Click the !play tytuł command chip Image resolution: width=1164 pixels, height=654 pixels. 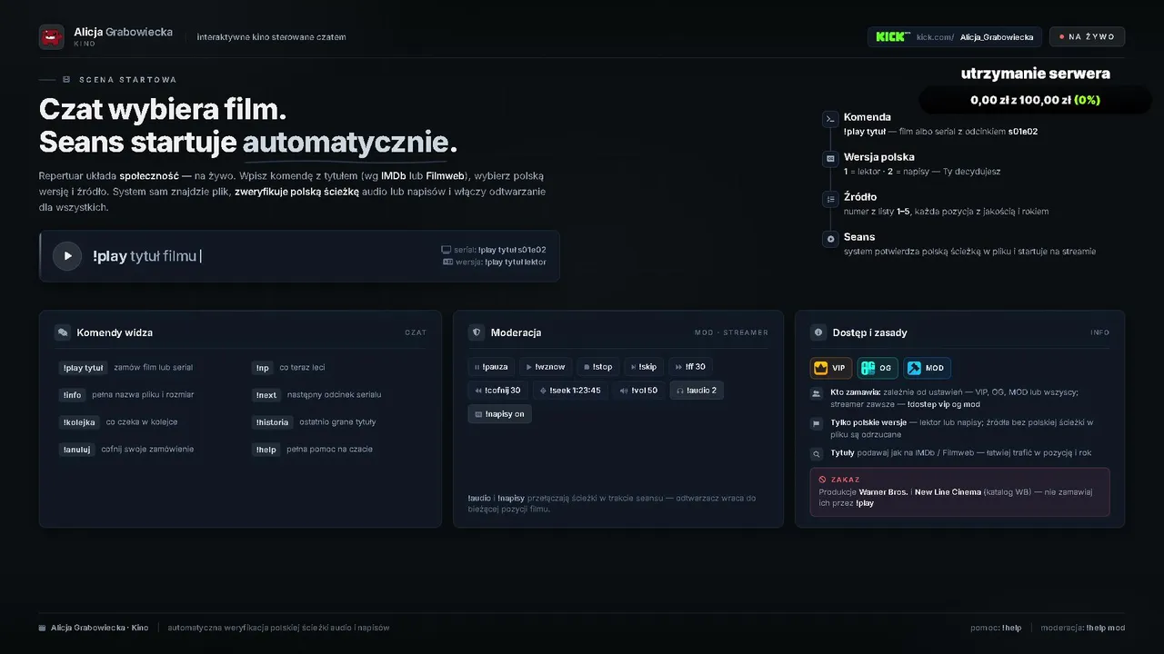click(83, 368)
